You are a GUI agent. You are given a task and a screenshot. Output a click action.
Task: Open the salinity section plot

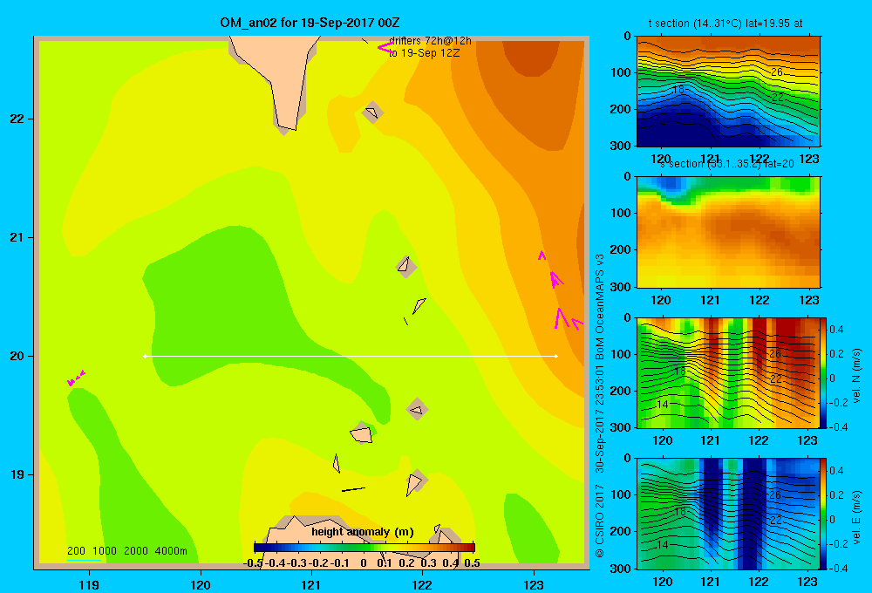pos(728,232)
